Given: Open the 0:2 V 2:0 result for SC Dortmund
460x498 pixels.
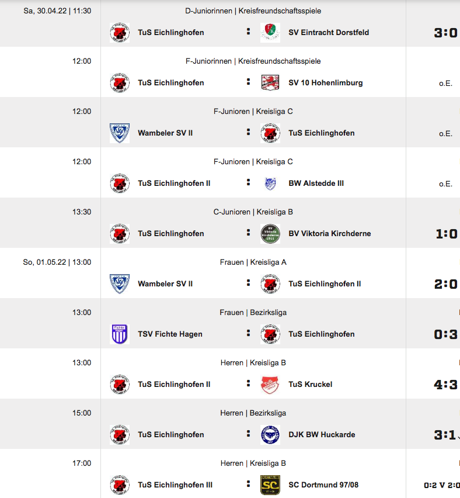Looking at the screenshot, I should tap(442, 485).
